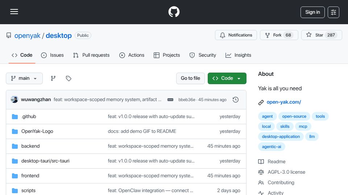Switch to the Code tab

[x=22, y=55]
